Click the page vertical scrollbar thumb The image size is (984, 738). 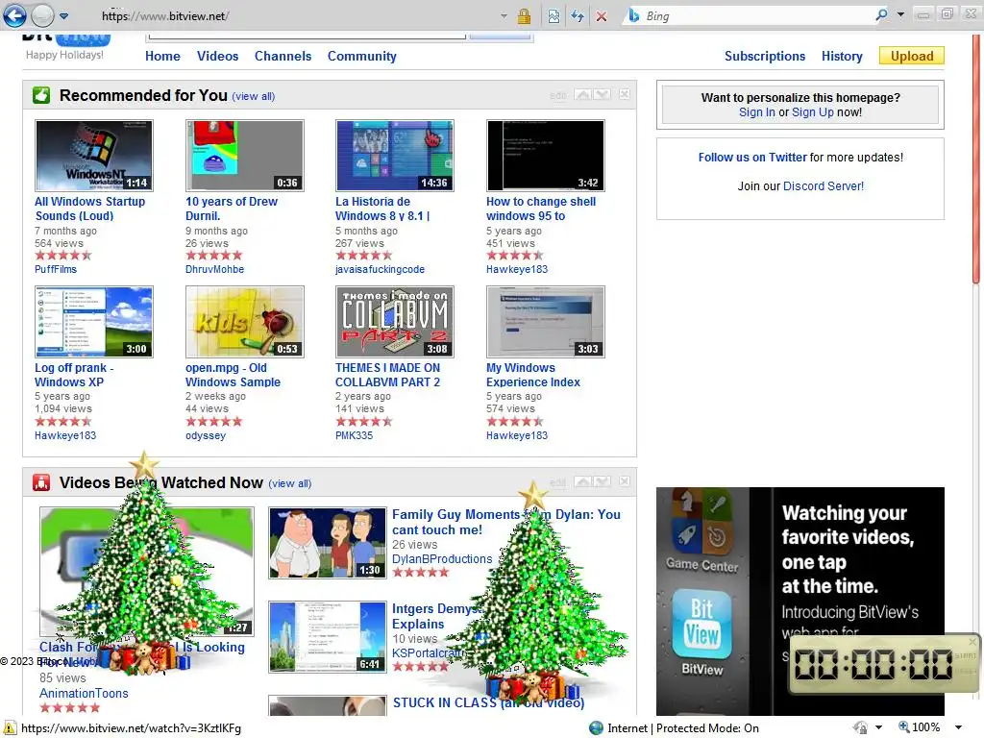point(976,159)
